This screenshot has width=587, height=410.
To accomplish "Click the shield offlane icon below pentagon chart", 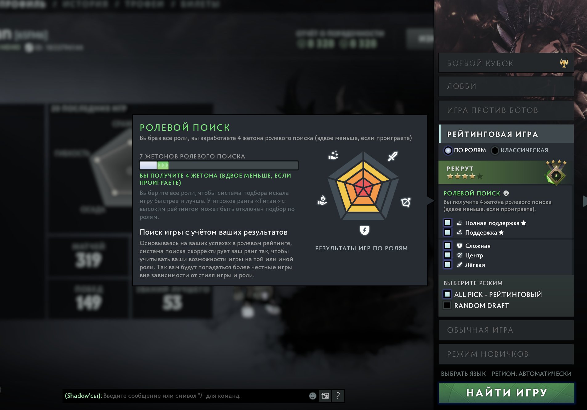I will pyautogui.click(x=365, y=230).
